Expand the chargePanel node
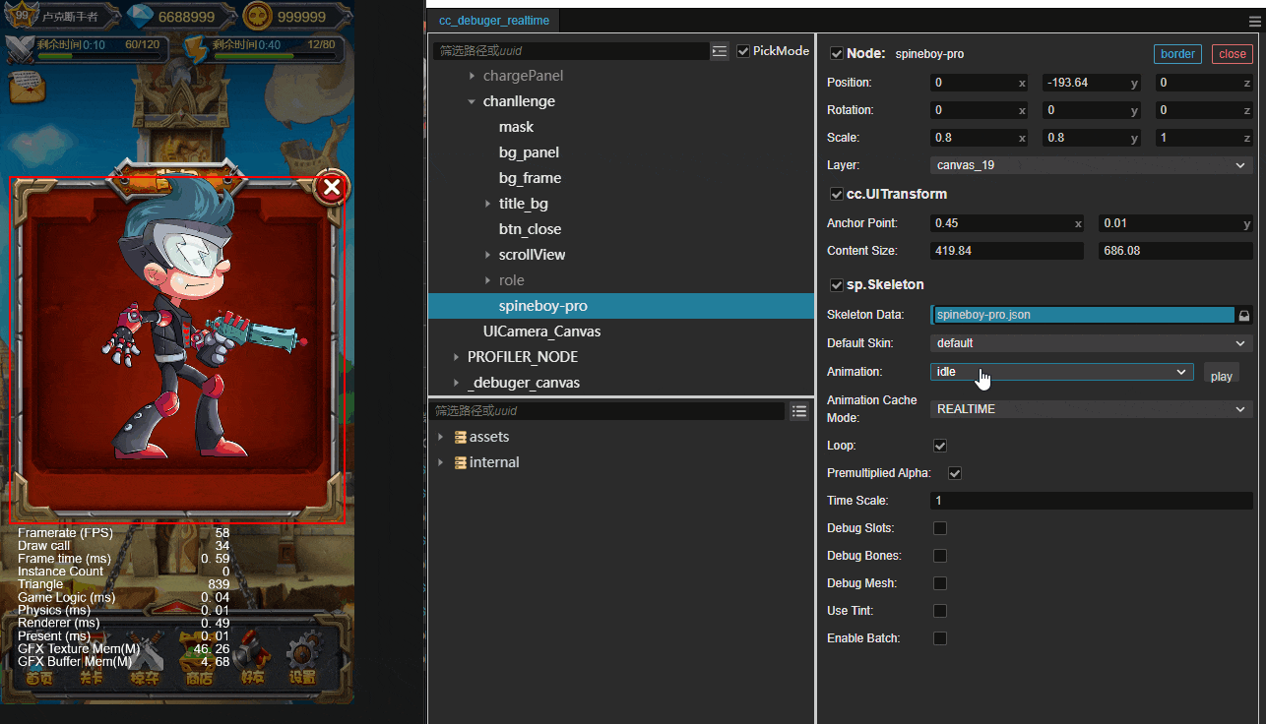The image size is (1266, 724). tap(472, 76)
